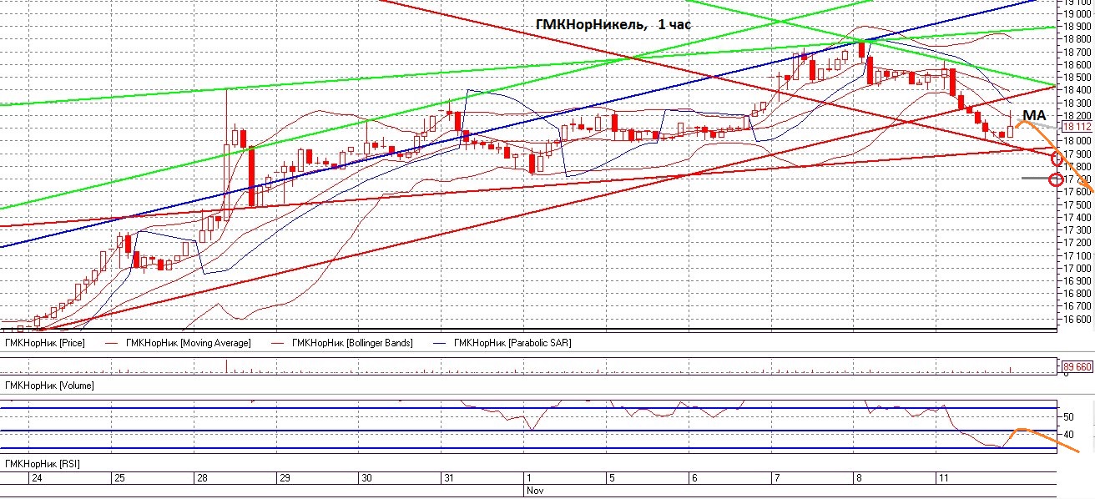The image size is (1095, 499).
Task: Click the current price tag 18 112
Action: click(1077, 127)
